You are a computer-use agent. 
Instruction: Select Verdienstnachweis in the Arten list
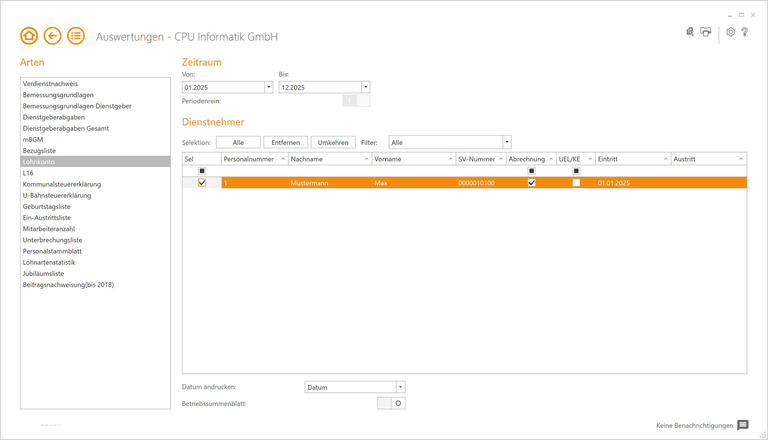[50, 84]
